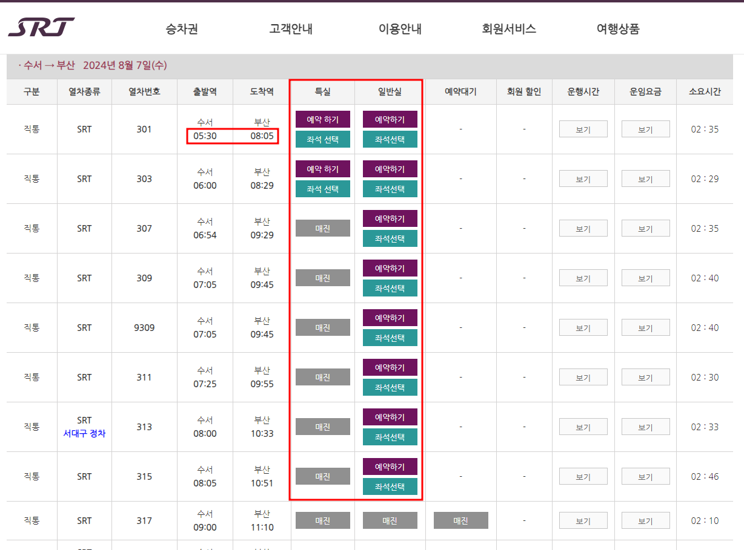This screenshot has height=550, width=744.
Task: Select seats in first class for train 301
Action: 322,139
